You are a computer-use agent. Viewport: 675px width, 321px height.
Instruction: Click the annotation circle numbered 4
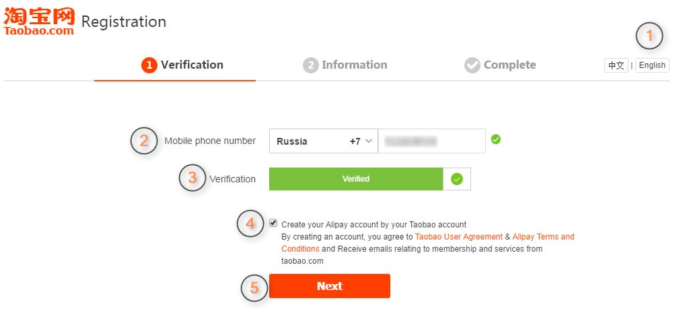250,223
